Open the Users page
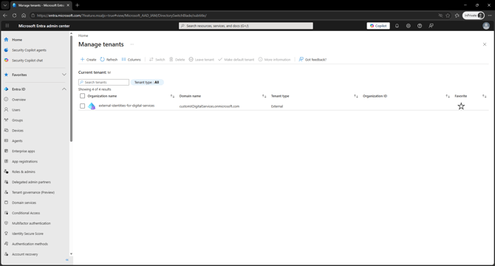The height and width of the screenshot is (266, 495). (16, 110)
